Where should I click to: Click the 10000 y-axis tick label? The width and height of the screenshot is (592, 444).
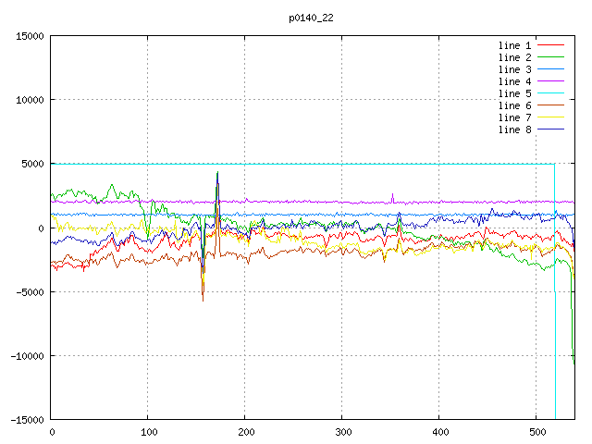29,100
